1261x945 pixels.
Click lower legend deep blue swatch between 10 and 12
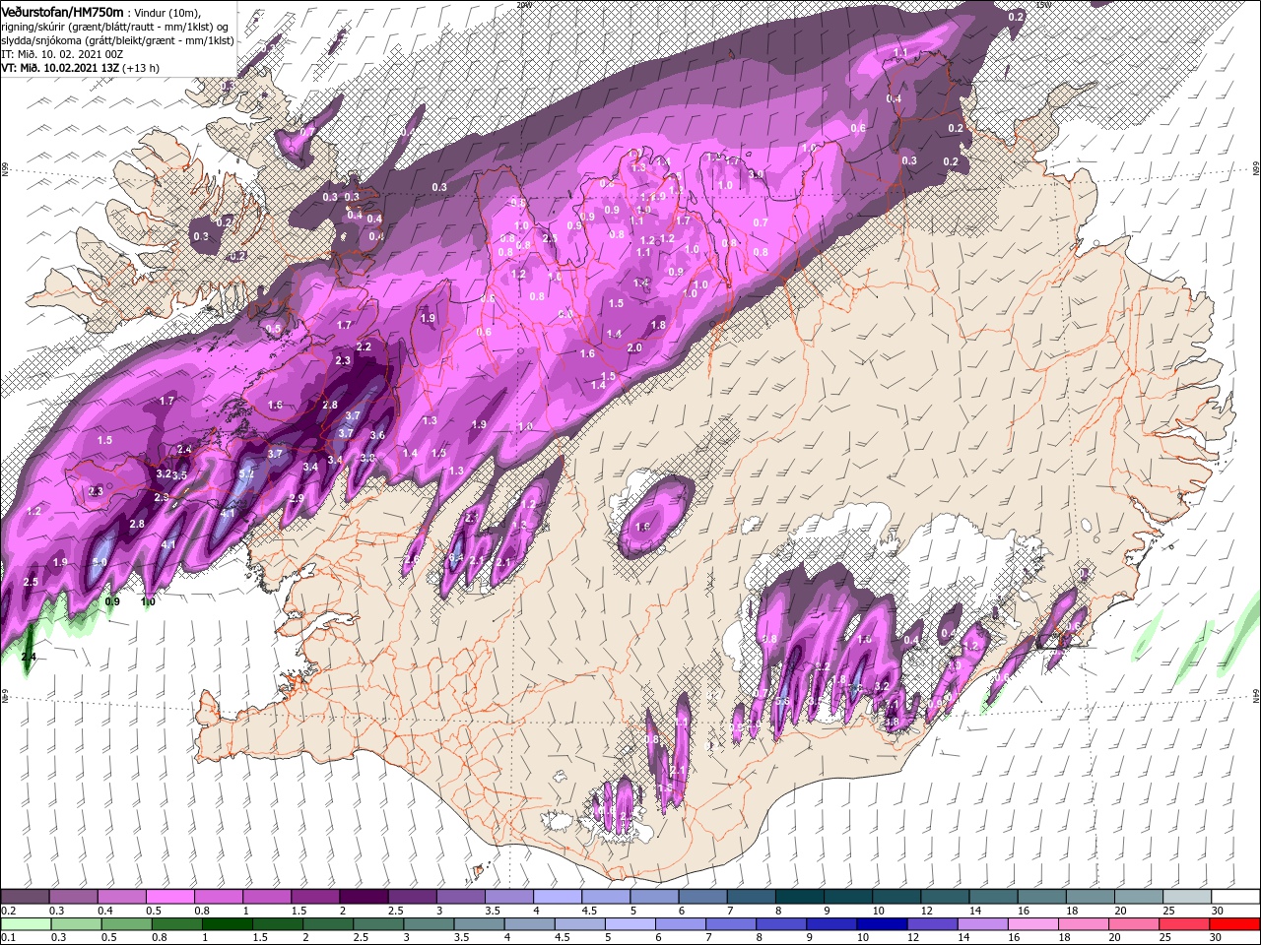tap(882, 924)
